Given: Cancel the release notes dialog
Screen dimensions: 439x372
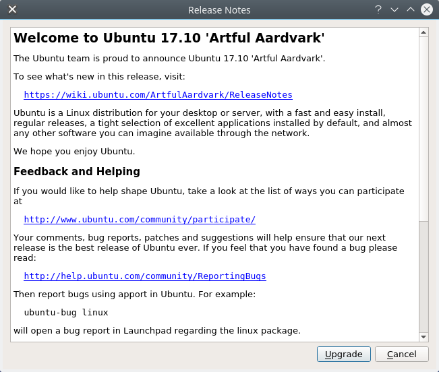Looking at the screenshot, I should tap(402, 354).
